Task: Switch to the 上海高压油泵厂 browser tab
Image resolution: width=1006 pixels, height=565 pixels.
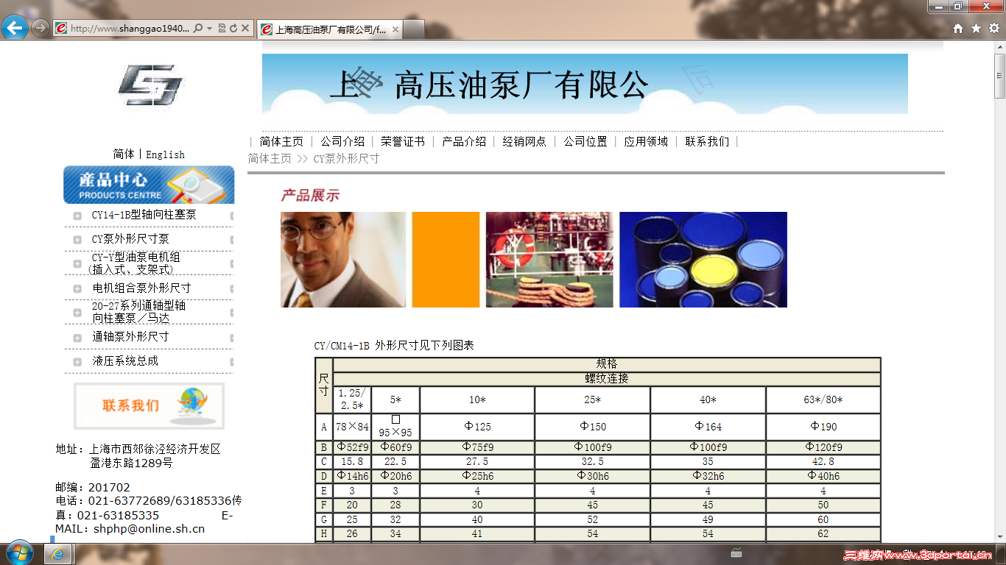Action: point(324,29)
